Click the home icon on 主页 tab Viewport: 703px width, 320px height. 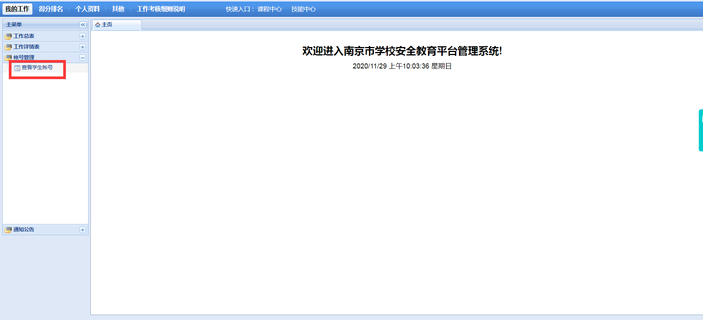click(x=98, y=25)
